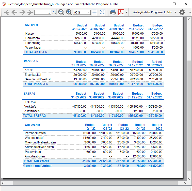192x191 pixels.
Task: Jump to last page arrow
Action: [x=30, y=12]
